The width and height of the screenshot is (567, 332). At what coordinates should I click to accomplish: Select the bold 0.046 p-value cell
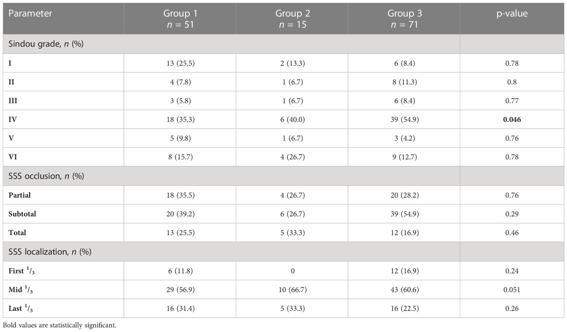tap(512, 120)
